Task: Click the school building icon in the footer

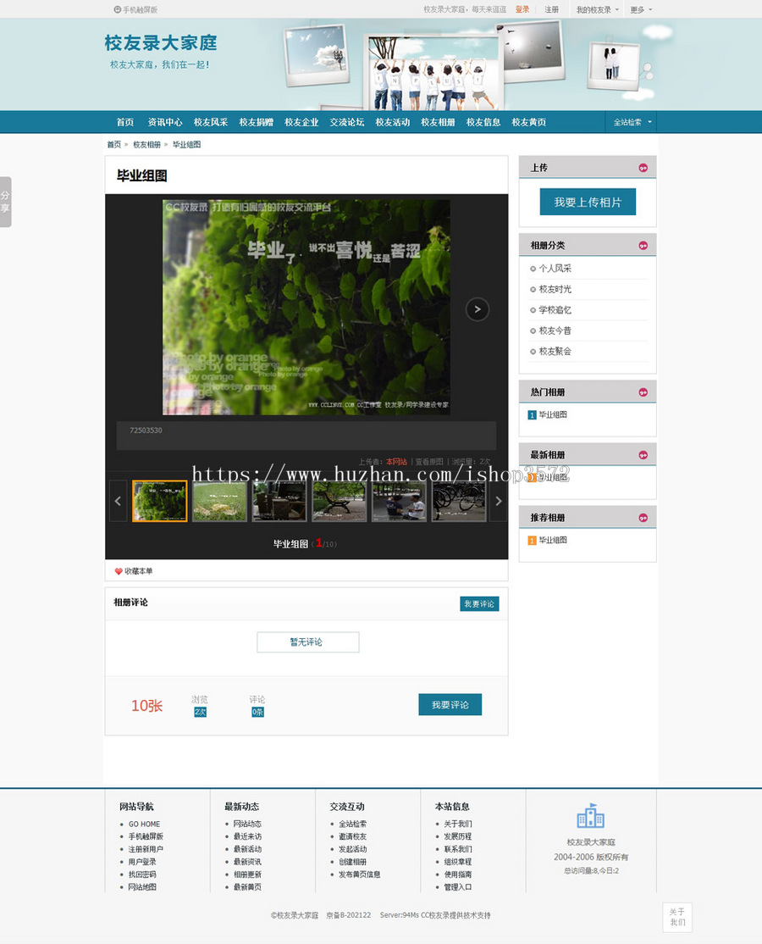Action: [x=591, y=817]
